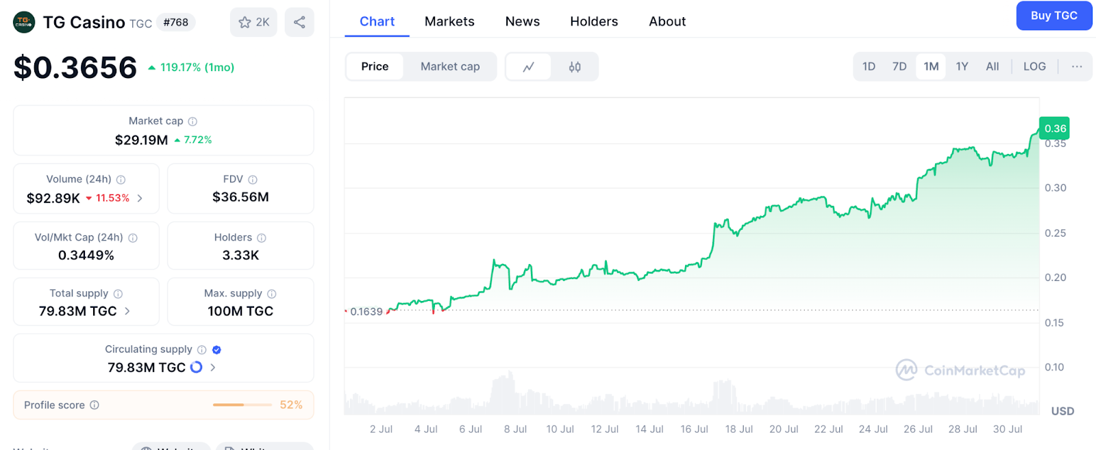1096x450 pixels.
Task: Click the 30 Jul date axis label
Action: (x=1008, y=429)
